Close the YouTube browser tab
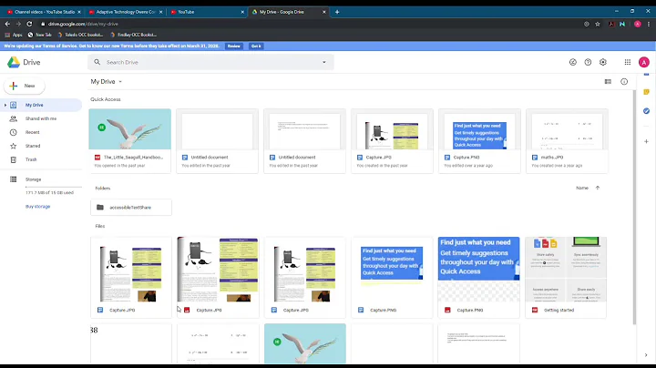 click(242, 12)
